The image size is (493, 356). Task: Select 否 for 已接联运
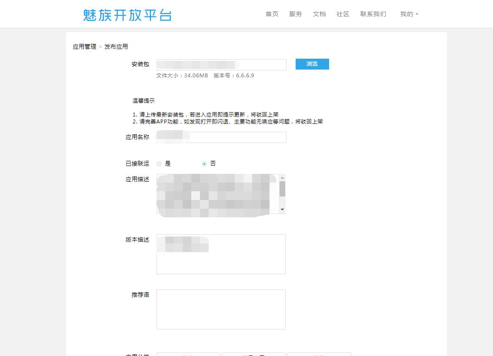pyautogui.click(x=204, y=164)
